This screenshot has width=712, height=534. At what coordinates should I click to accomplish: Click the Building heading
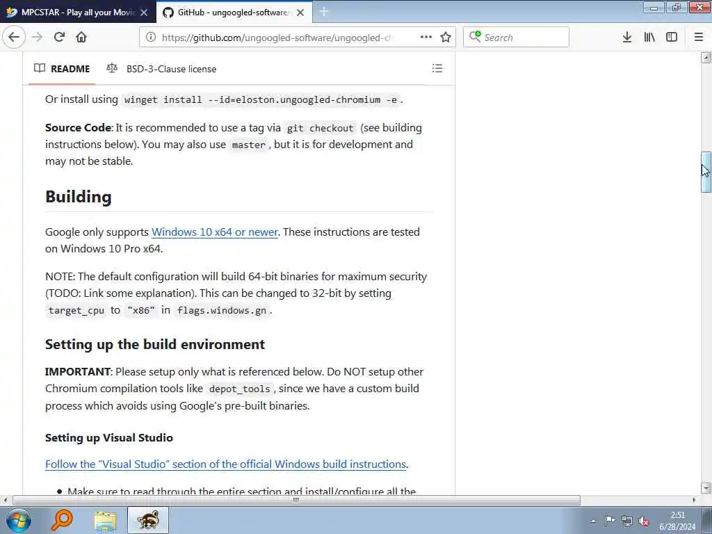(x=78, y=197)
